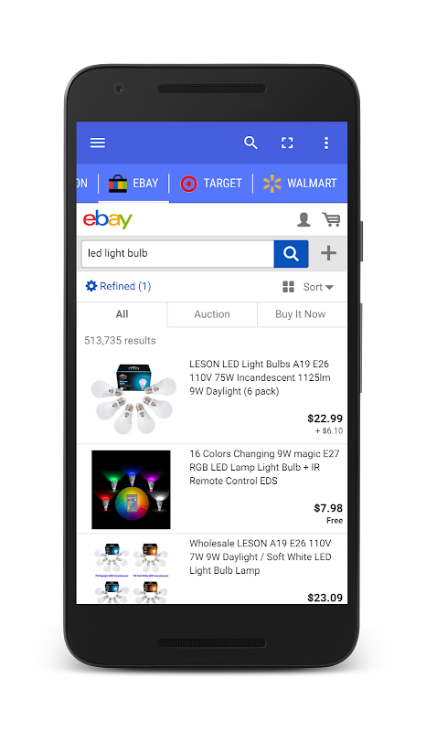This screenshot has height=731, width=426.
Task: Toggle fullscreen mode icon
Action: pos(287,143)
